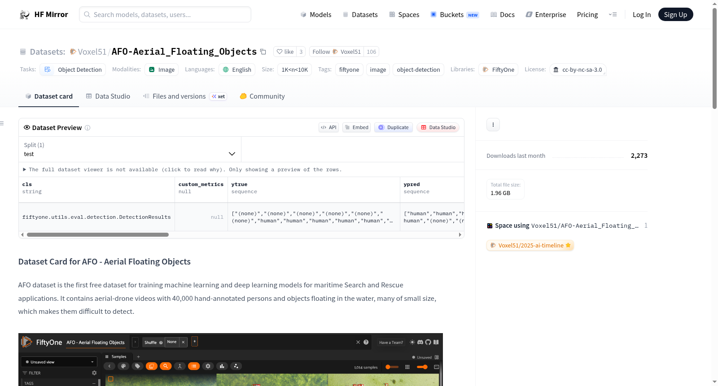Switch to the Dataset card tab
Viewport: 718px width, 386px height.
[x=49, y=96]
